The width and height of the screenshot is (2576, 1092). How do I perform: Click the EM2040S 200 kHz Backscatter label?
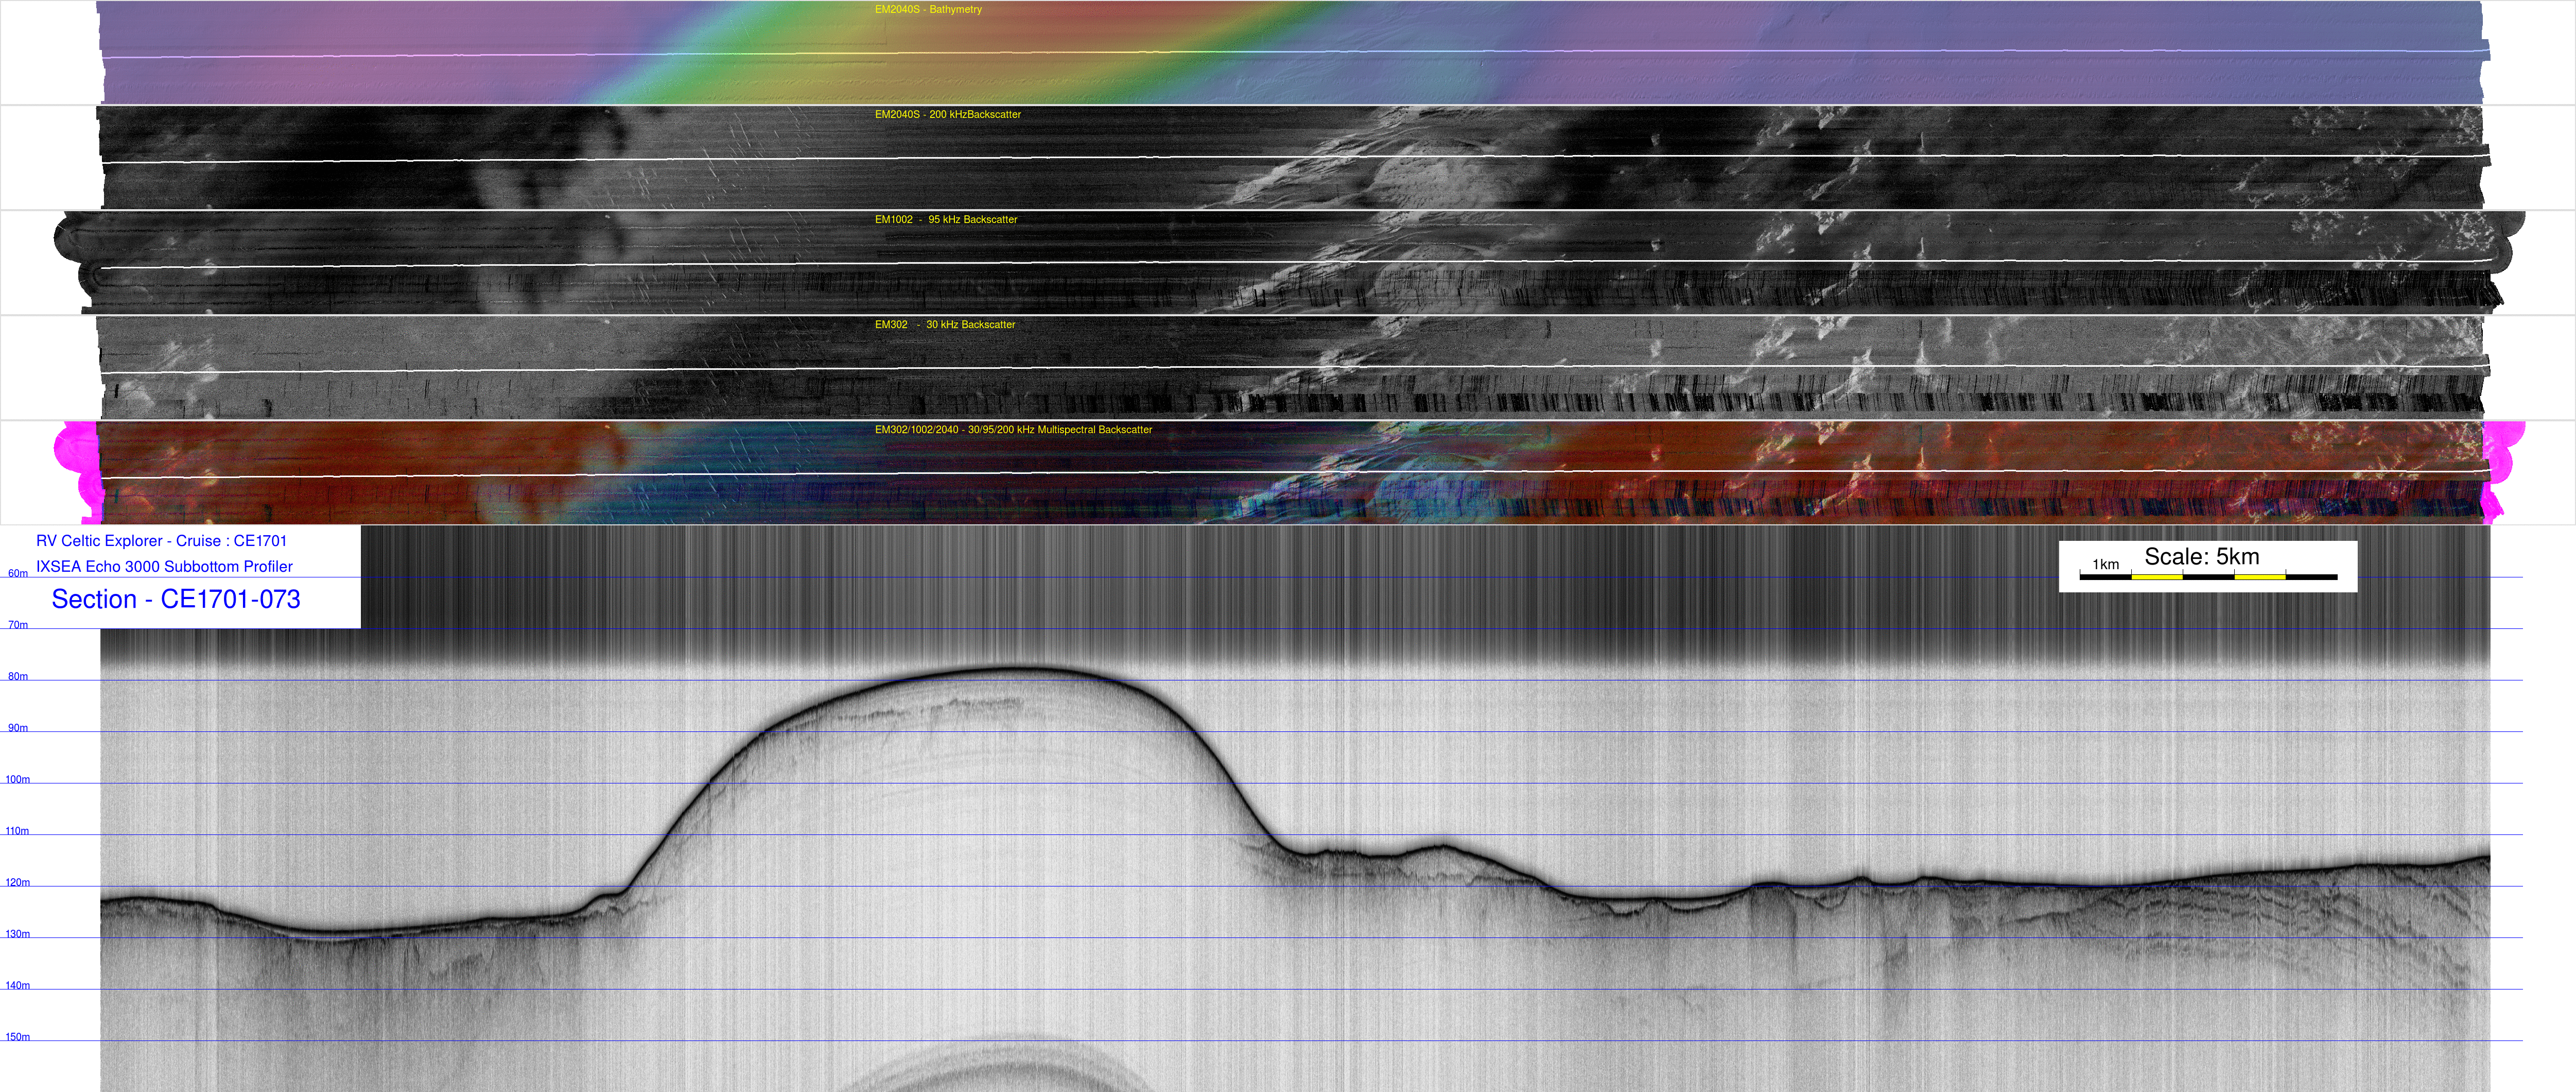[x=947, y=115]
